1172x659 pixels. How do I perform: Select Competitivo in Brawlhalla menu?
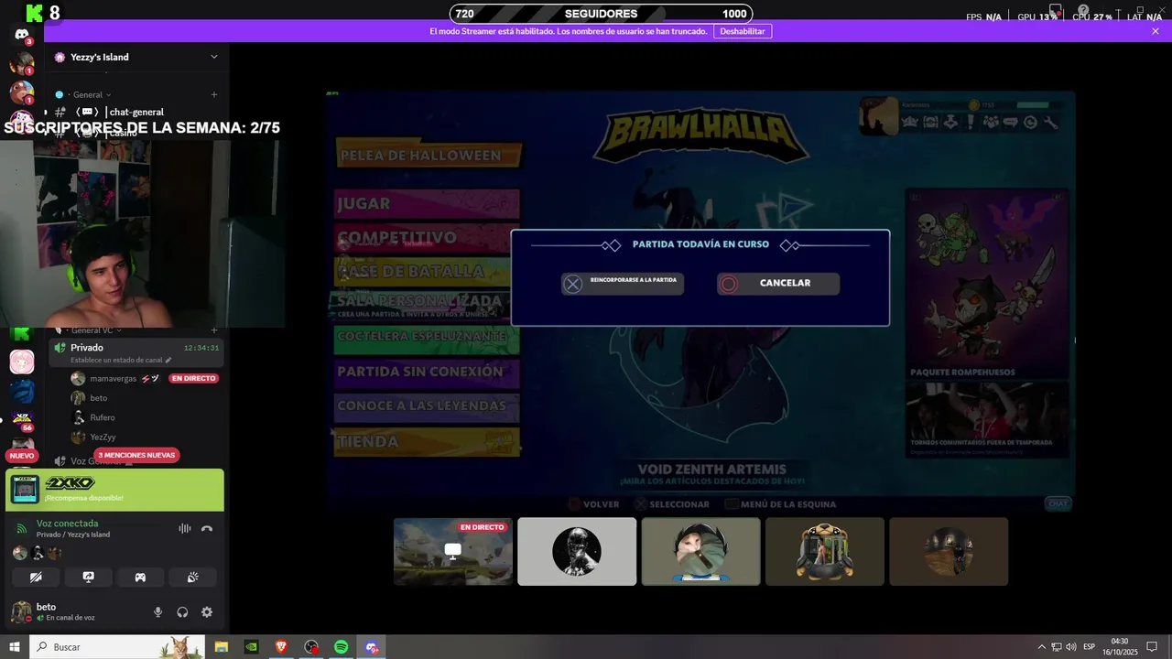(428, 237)
